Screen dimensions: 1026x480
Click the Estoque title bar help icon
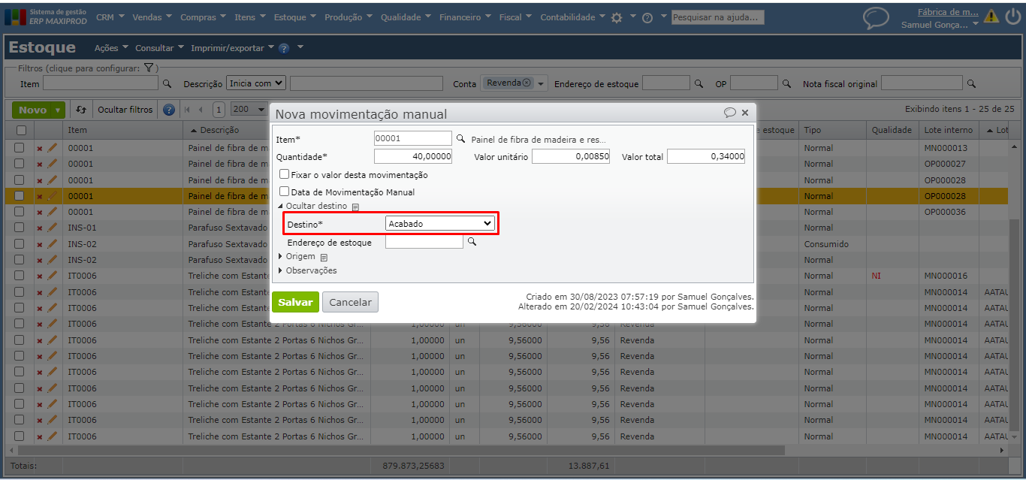tap(284, 48)
